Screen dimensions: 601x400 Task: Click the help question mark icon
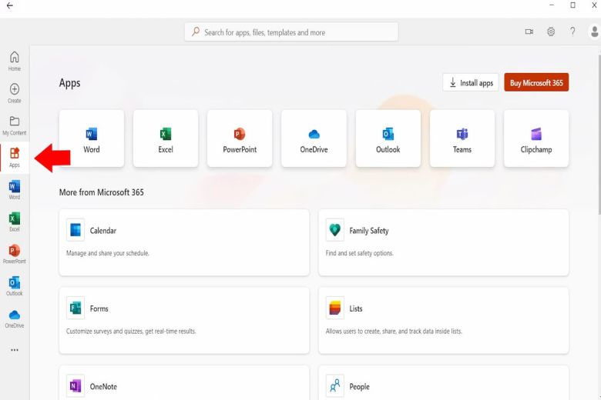click(x=572, y=32)
